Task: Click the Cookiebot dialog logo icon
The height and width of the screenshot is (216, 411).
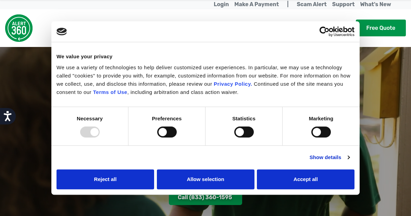Action: click(62, 32)
